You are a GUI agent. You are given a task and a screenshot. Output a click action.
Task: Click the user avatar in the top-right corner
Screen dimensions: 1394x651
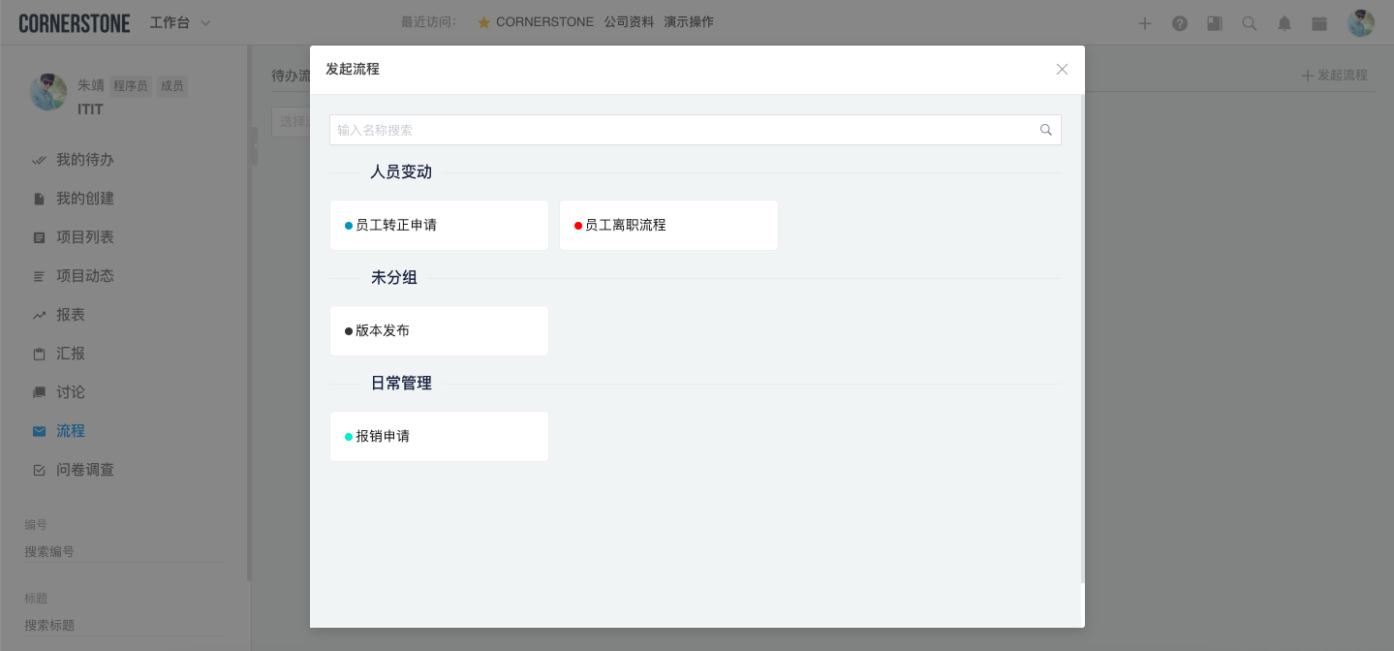(x=1361, y=23)
